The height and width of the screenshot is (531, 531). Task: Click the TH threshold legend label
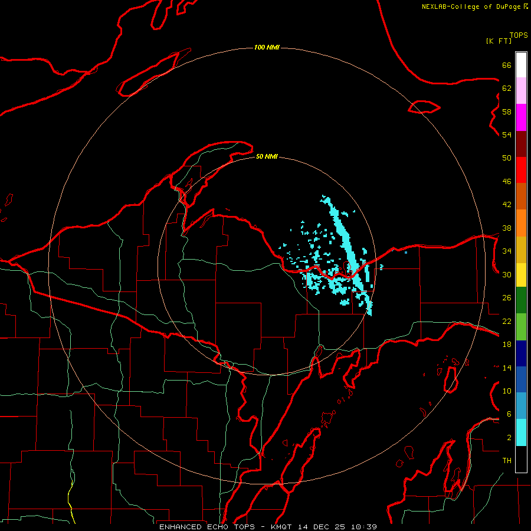tap(507, 461)
